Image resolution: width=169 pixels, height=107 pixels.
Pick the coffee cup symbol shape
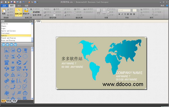coord(13,81)
